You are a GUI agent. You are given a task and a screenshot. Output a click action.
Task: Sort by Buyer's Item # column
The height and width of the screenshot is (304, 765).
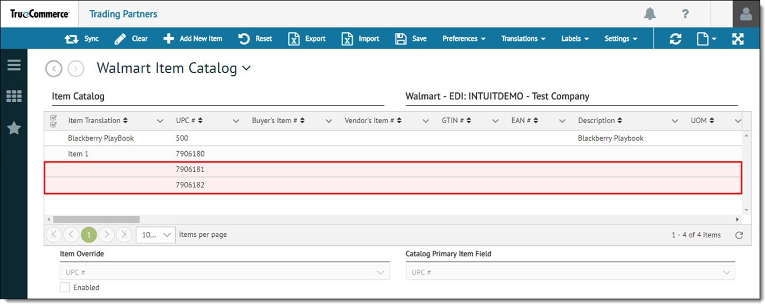point(279,121)
